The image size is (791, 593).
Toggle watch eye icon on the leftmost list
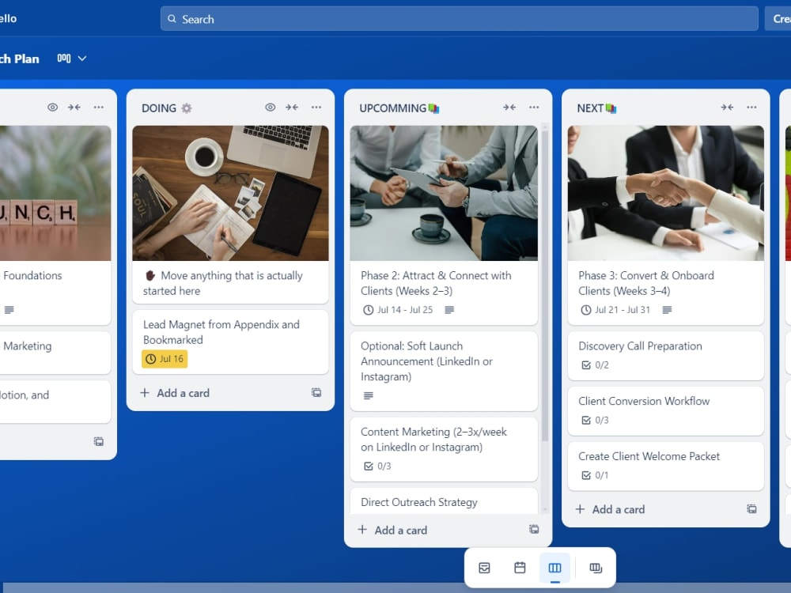[x=52, y=107]
